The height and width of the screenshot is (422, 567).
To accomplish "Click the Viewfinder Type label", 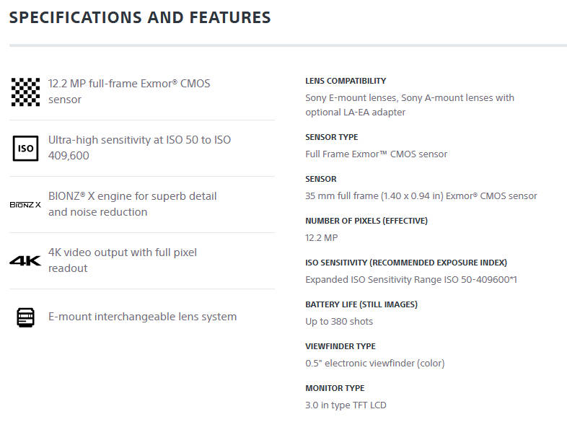I will (340, 346).
